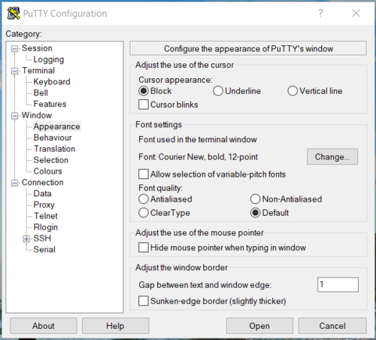This screenshot has width=376, height=340.
Task: Click the question mark help button
Action: pyautogui.click(x=320, y=13)
